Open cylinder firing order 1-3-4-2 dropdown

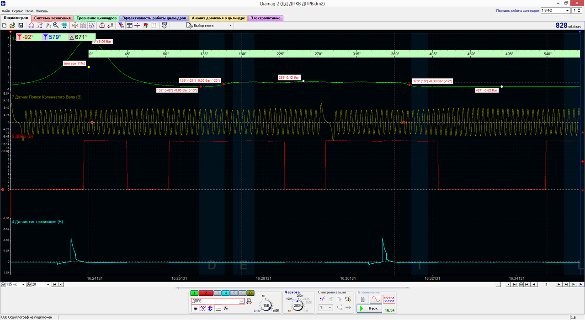(x=555, y=10)
